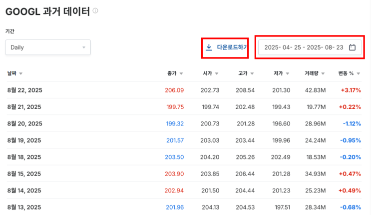Viewport: 371px width, 215px height.
Task: Click opening price 203.03
Action: click(x=210, y=140)
